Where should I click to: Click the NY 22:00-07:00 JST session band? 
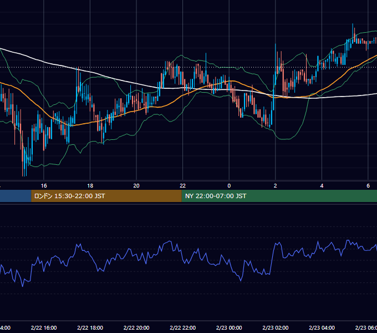tap(279, 196)
